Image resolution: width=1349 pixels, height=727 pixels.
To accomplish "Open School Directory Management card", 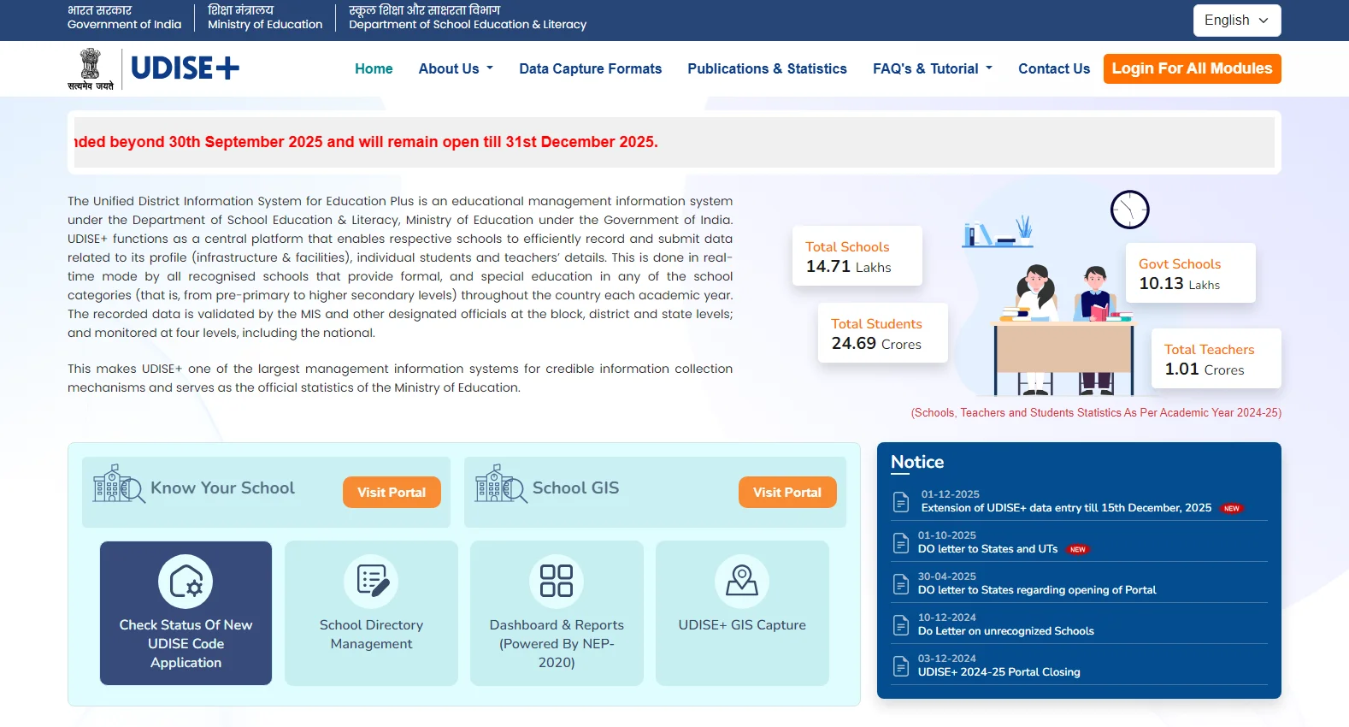I will point(371,613).
